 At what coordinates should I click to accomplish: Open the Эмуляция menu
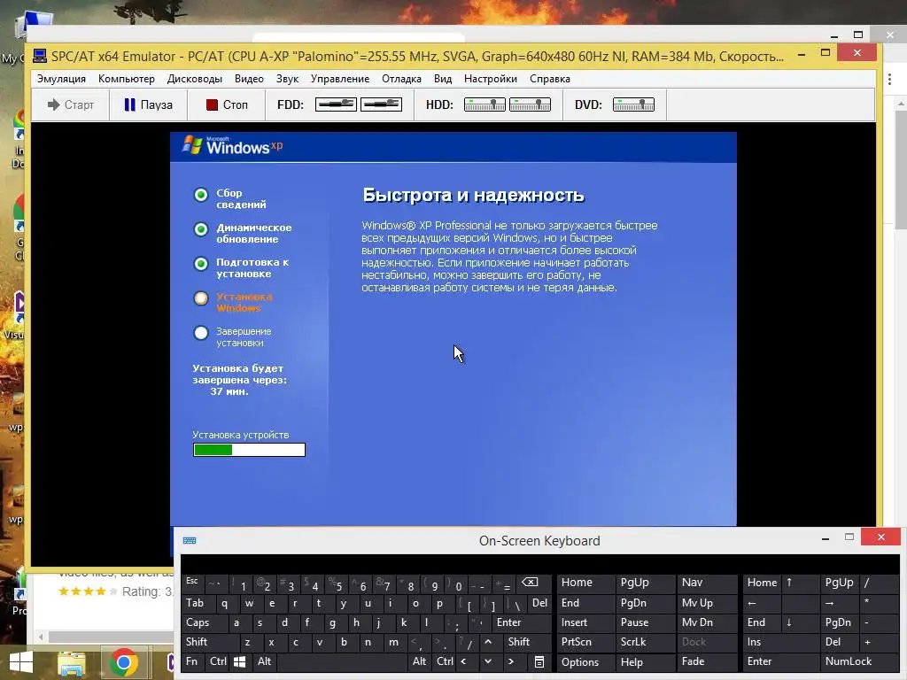[x=61, y=79]
